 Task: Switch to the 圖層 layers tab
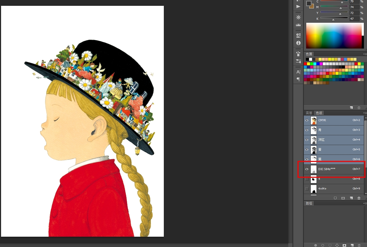[309, 113]
